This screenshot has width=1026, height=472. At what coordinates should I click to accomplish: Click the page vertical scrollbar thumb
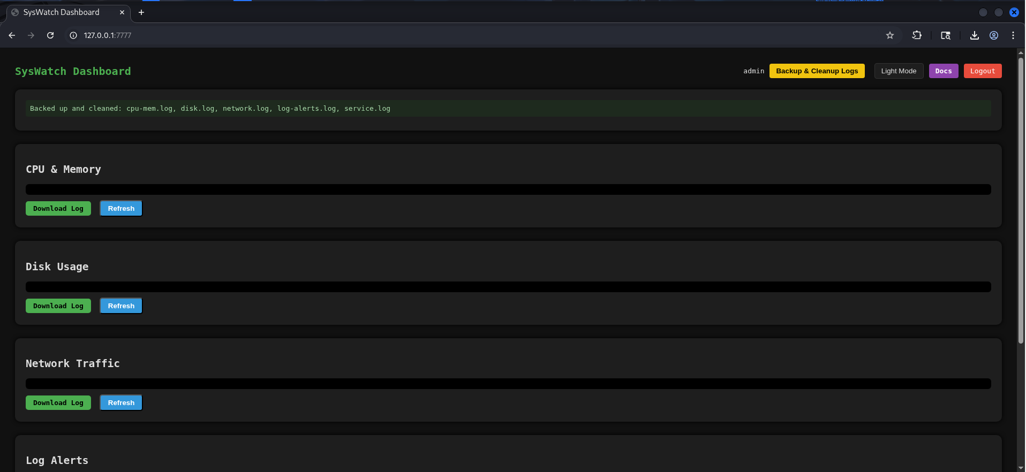(x=1021, y=200)
